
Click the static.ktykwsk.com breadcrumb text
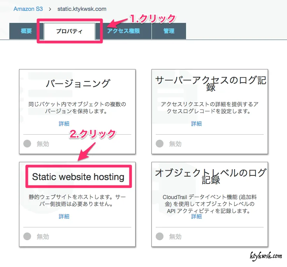(82, 9)
